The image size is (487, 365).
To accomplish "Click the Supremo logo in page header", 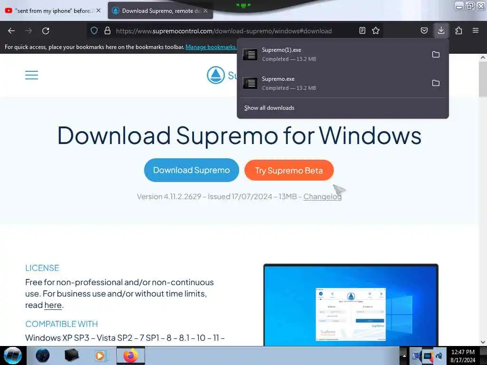I will point(222,75).
